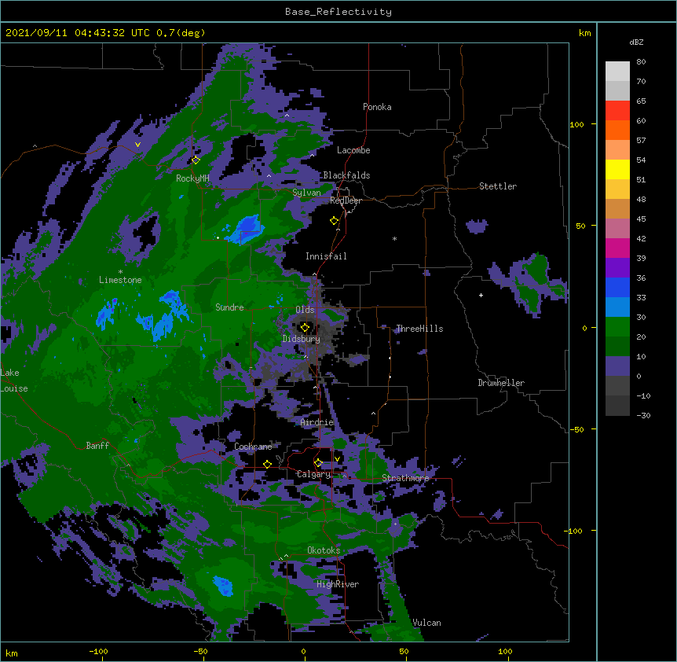The width and height of the screenshot is (677, 662).
Task: Click the Didsbury town label
Action: 302,339
